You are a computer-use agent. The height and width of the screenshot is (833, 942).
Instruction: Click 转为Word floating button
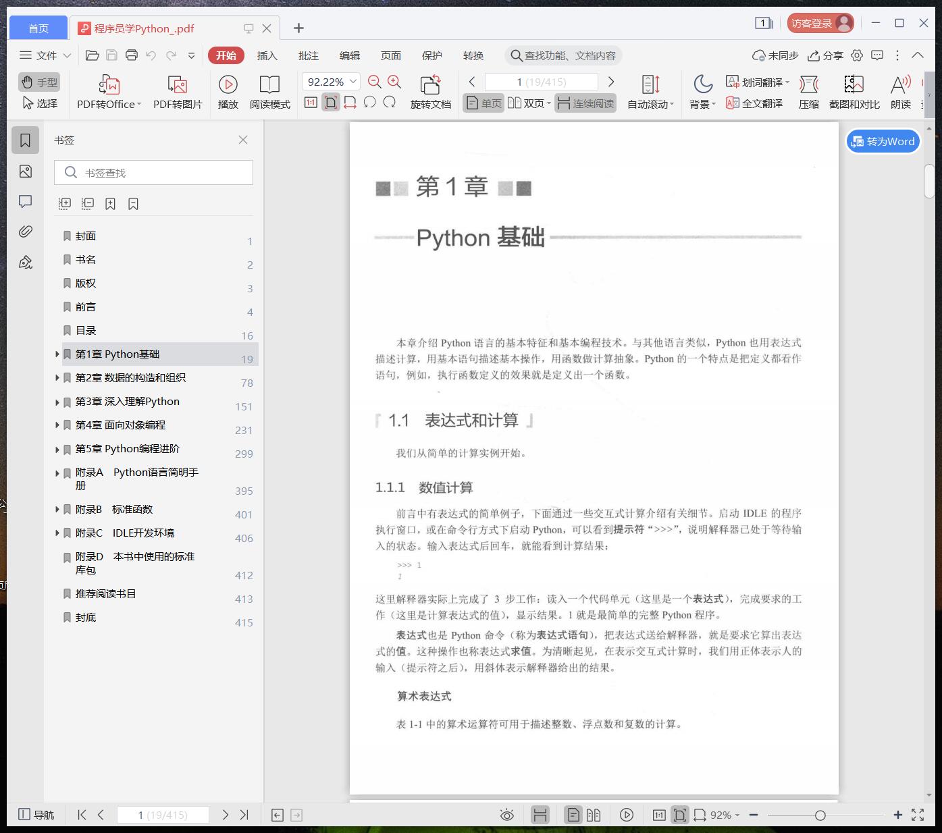pos(883,141)
